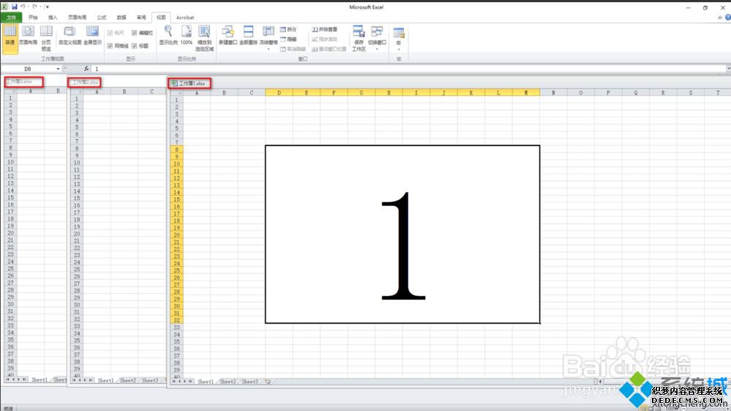Click merged cell showing large 1
731x411 pixels.
[402, 234]
